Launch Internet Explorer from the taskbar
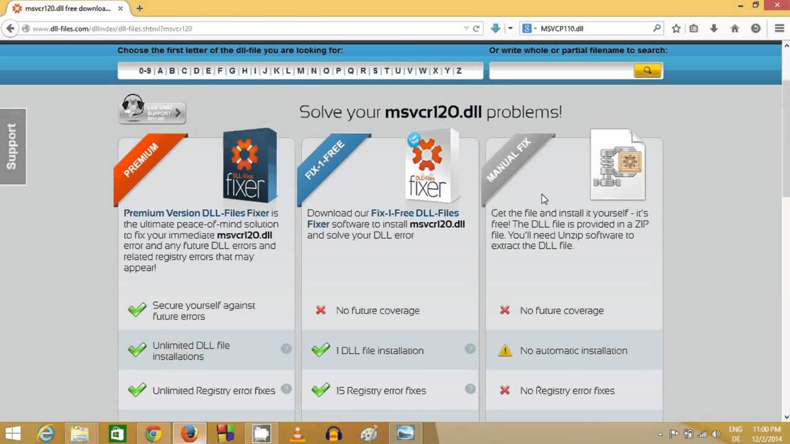790x444 pixels. click(46, 434)
